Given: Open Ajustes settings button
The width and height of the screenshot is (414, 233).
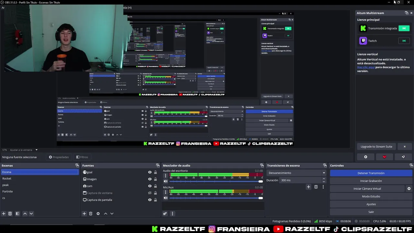Looking at the screenshot, I should click(x=371, y=204).
